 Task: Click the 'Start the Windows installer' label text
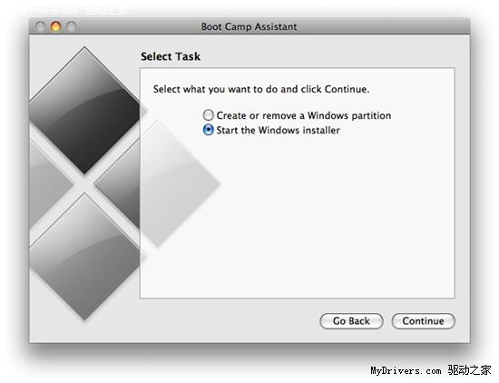pyautogui.click(x=278, y=130)
